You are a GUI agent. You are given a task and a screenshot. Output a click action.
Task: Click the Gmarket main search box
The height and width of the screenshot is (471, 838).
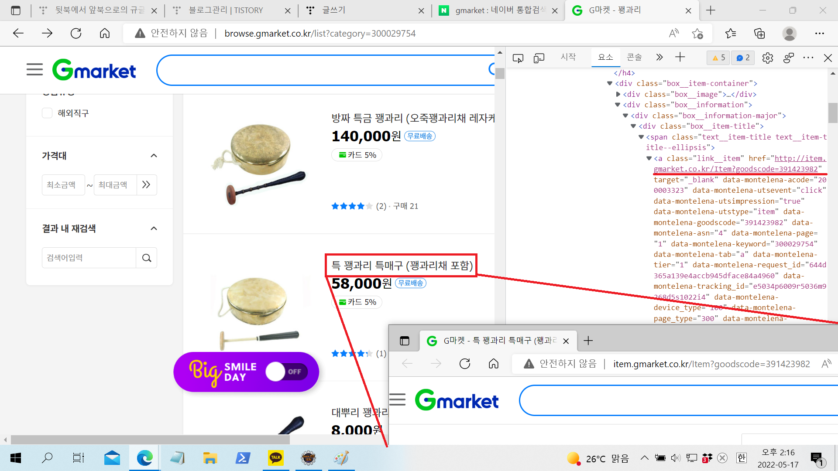pyautogui.click(x=325, y=70)
